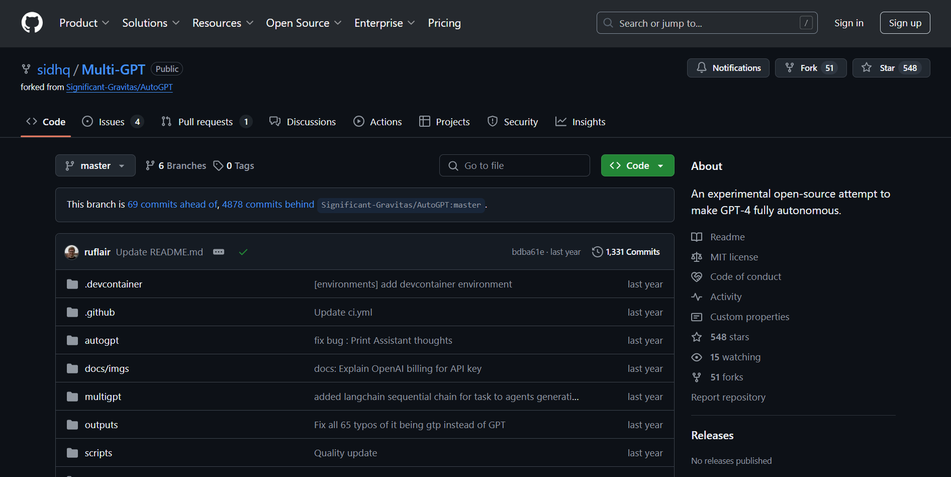Click the fork icon in Fork button

coord(789,68)
